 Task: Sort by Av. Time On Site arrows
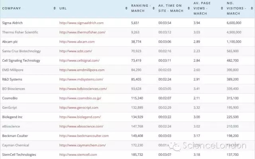click(188, 8)
